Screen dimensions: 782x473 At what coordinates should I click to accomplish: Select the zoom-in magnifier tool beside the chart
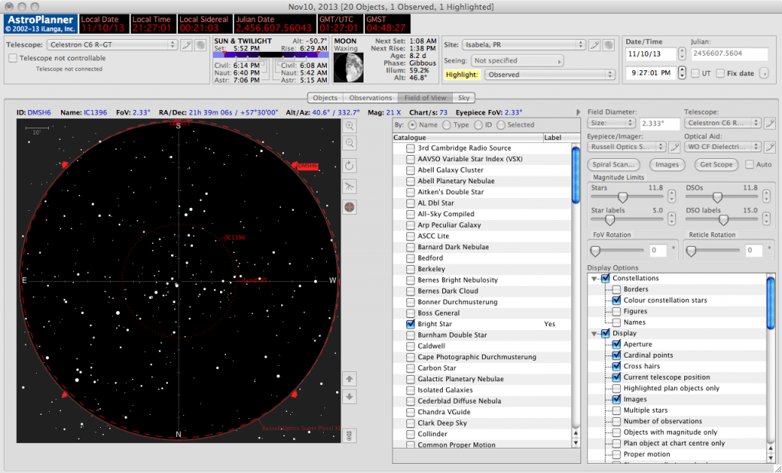point(350,127)
